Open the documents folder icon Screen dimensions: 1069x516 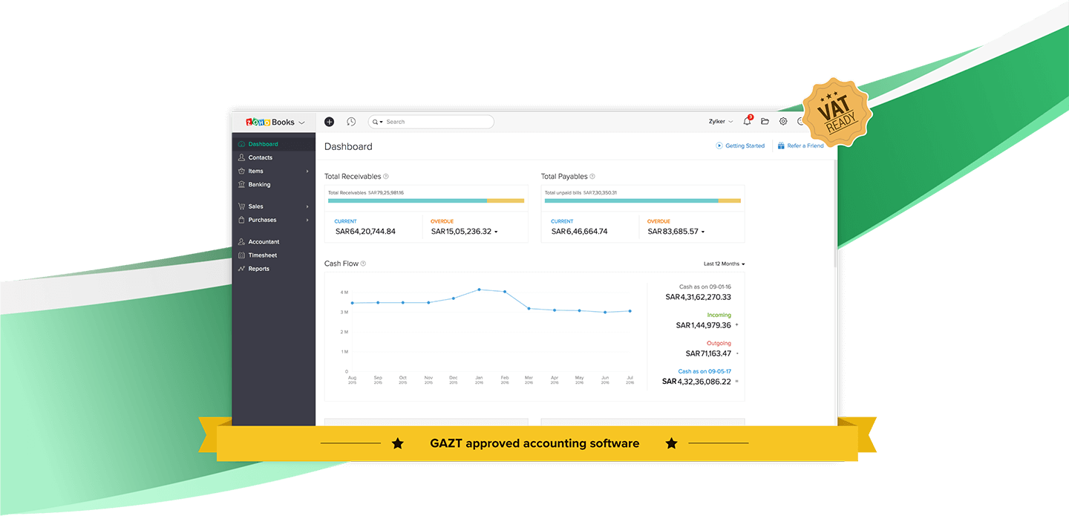(x=765, y=121)
